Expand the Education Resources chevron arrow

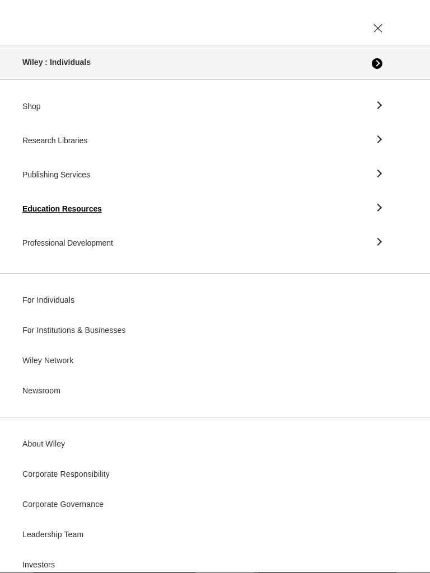pyautogui.click(x=379, y=208)
